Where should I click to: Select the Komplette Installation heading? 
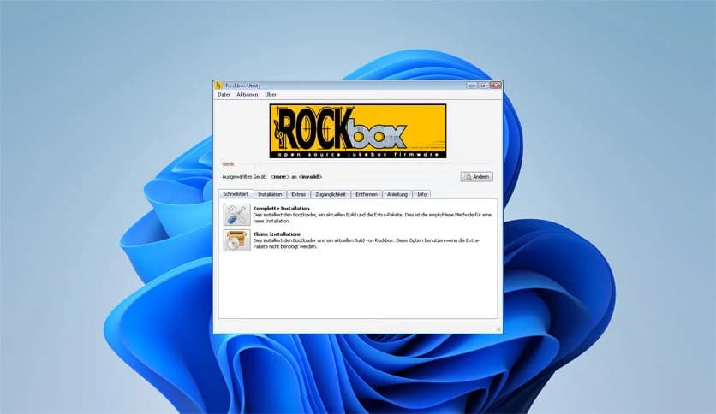(281, 209)
